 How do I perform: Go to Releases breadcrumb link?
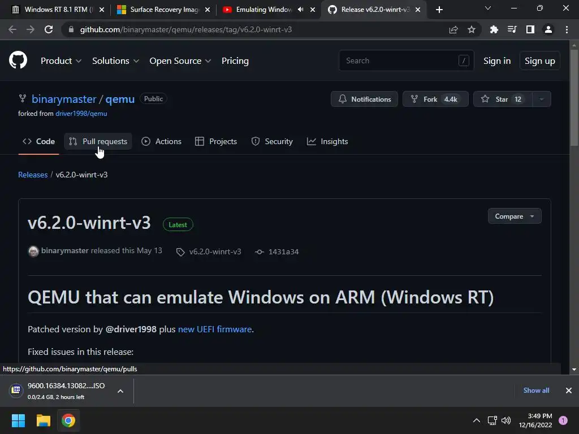[33, 175]
